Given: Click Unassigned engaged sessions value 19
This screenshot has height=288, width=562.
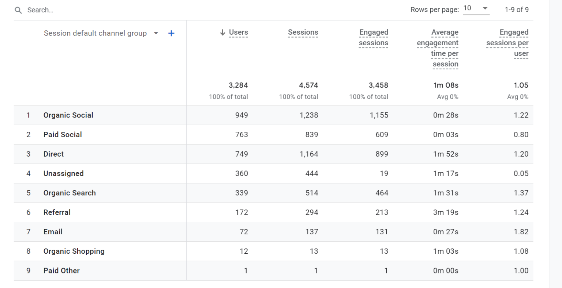Looking at the screenshot, I should click(x=384, y=173).
